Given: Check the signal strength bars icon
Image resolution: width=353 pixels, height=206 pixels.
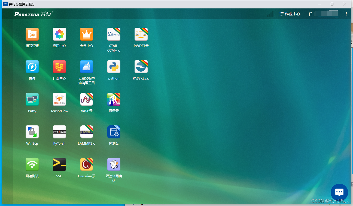Looking at the screenshot, I should (x=270, y=14).
